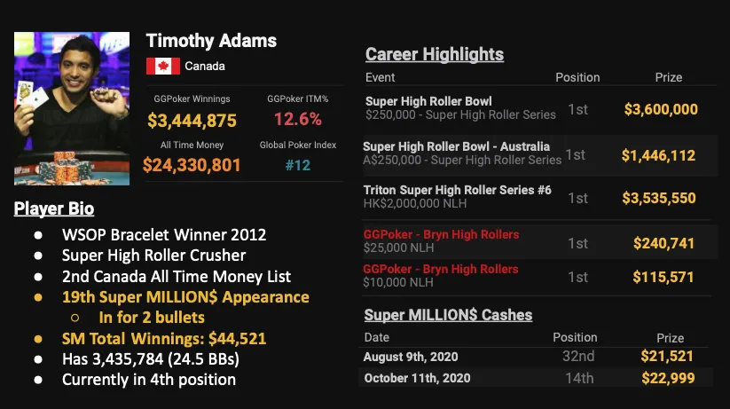The image size is (730, 409).
Task: Select Triton Super High Roller Series #6
Action: click(457, 196)
